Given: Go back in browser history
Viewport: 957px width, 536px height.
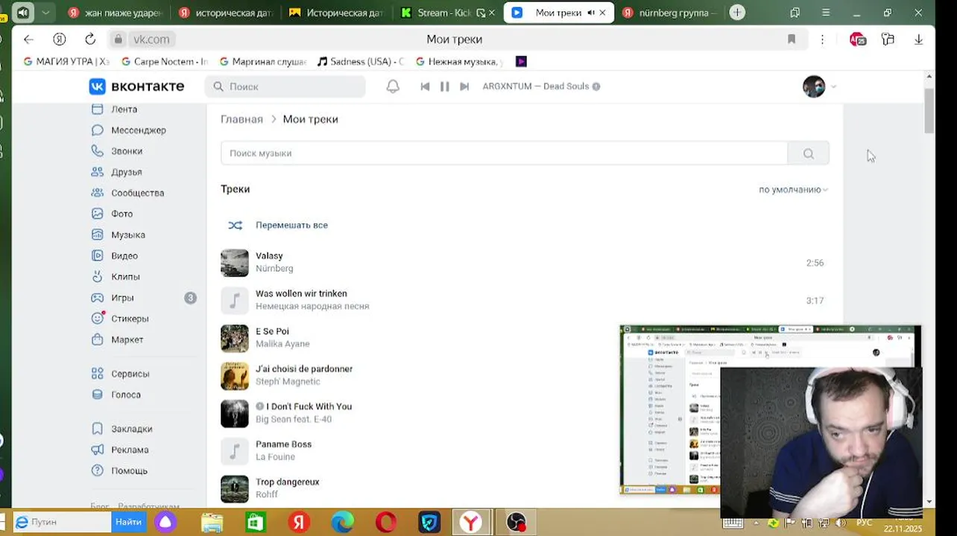Looking at the screenshot, I should (28, 39).
